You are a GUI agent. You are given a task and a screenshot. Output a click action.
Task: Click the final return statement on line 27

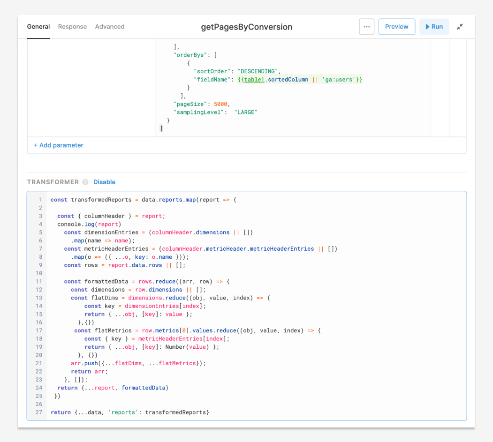130,412
